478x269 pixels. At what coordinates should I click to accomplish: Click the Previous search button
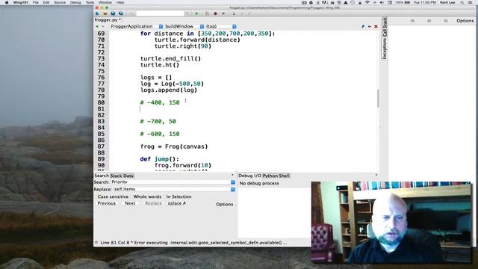(x=106, y=203)
